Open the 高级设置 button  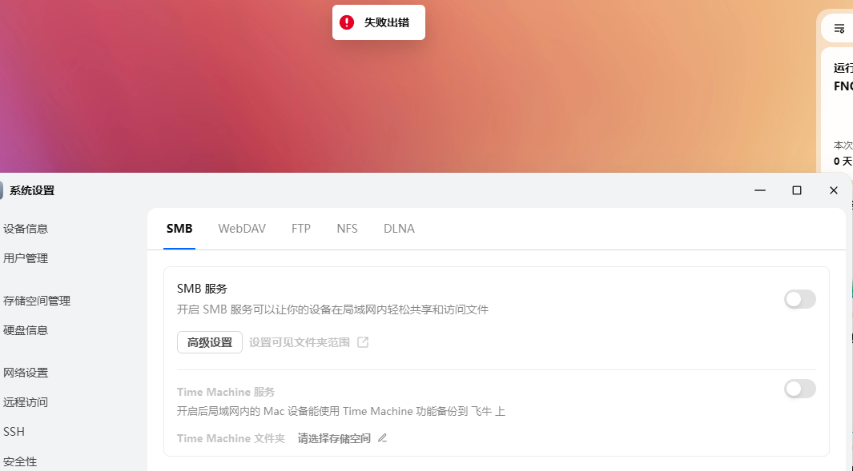click(x=209, y=341)
